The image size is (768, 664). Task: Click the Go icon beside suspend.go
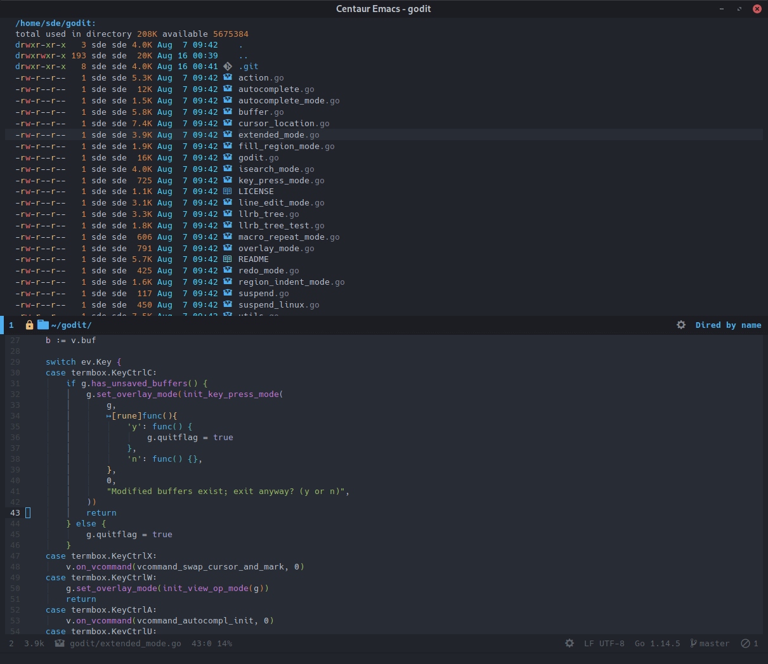pos(228,293)
